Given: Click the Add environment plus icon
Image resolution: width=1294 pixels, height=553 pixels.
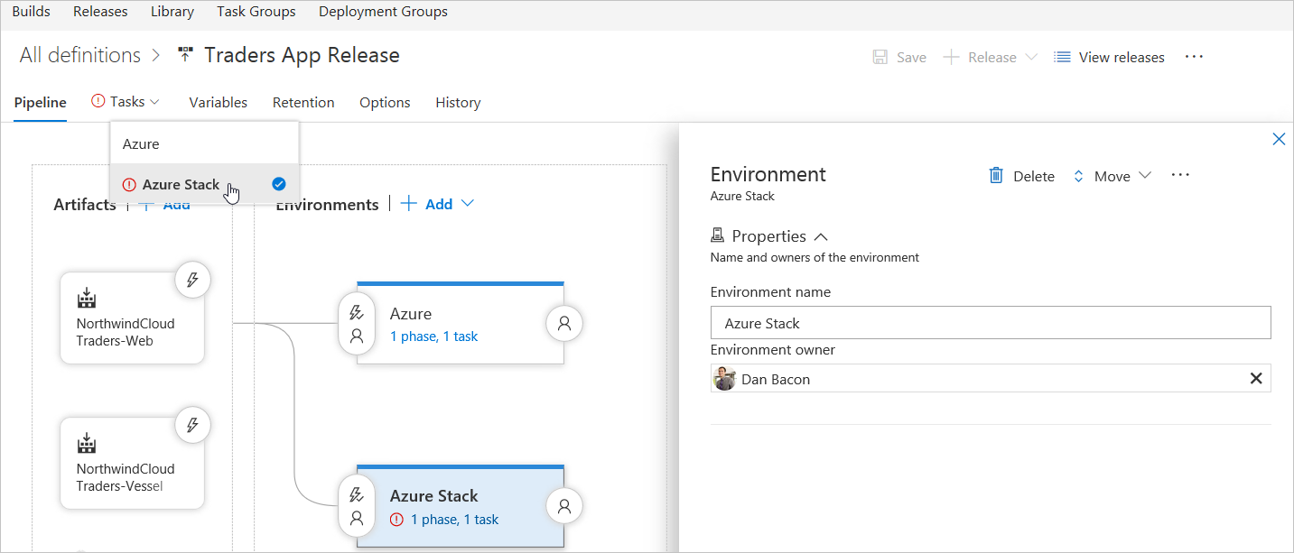Looking at the screenshot, I should click(409, 204).
